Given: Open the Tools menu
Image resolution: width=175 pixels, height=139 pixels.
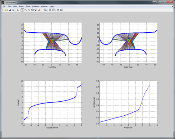Looking at the screenshot, I should [x=28, y=6].
